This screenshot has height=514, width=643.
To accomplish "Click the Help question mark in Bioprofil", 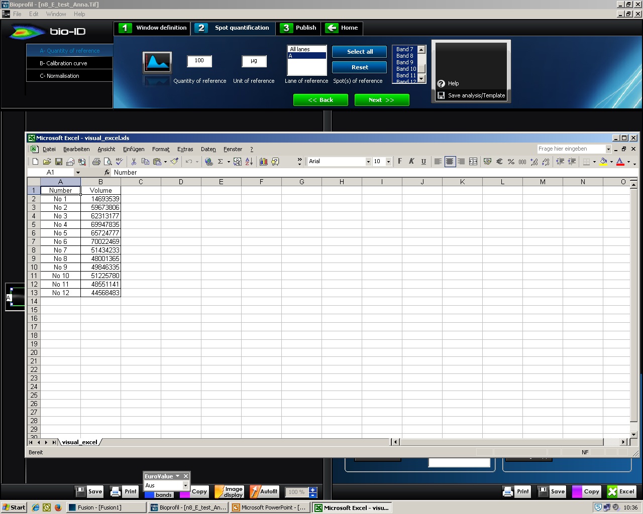I will tap(441, 83).
